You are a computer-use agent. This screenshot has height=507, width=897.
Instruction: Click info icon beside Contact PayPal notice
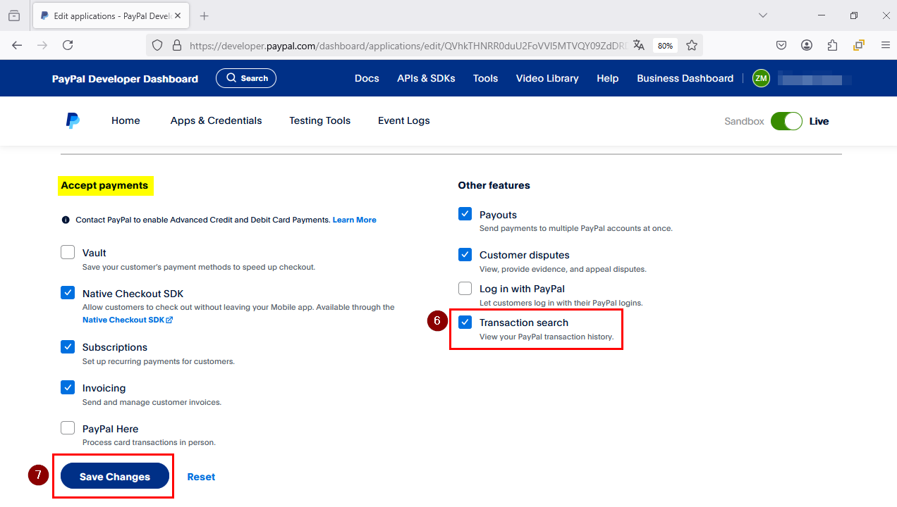pyautogui.click(x=66, y=220)
